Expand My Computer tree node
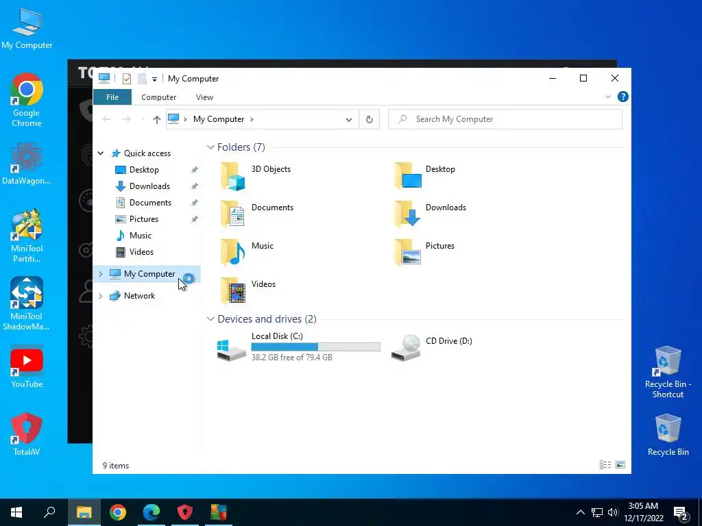Viewport: 702px width, 526px height. click(x=101, y=274)
